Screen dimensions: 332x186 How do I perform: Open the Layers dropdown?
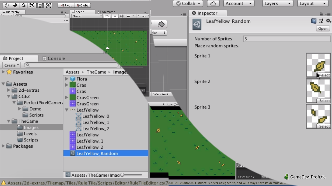278,3
